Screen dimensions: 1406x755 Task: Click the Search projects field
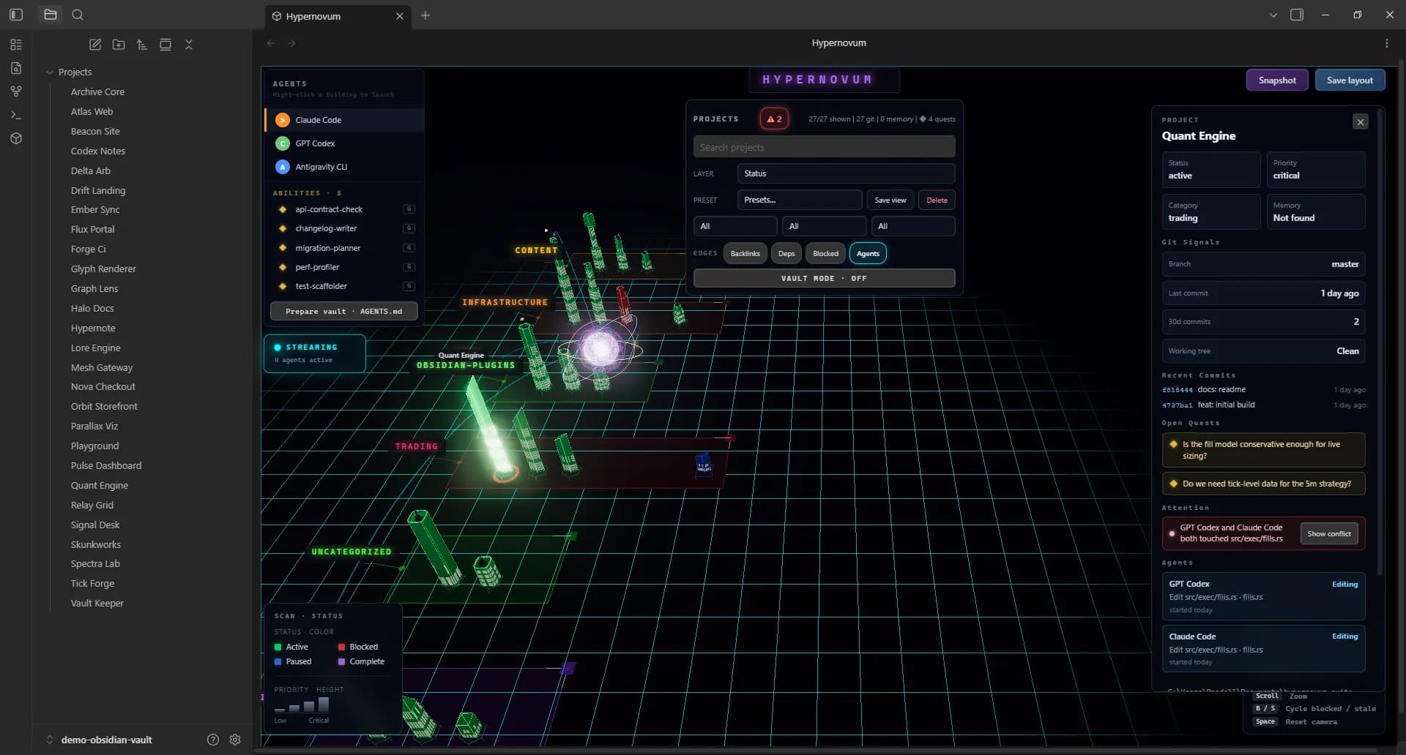824,147
